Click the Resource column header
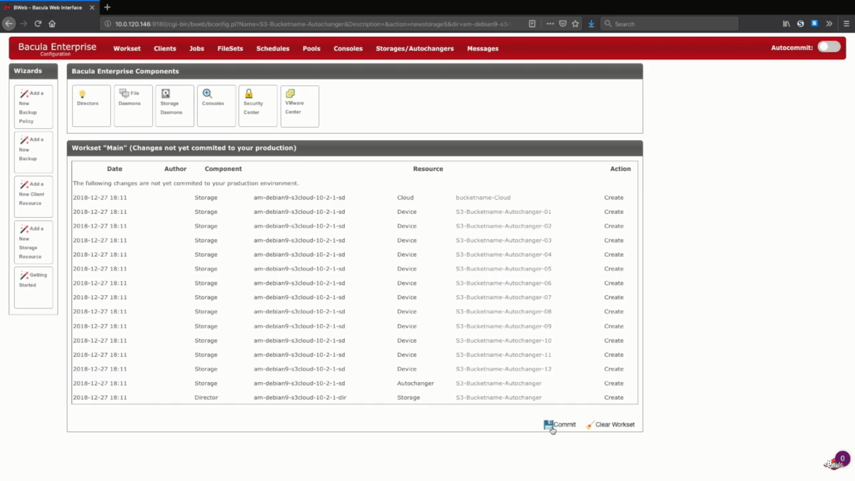 pyautogui.click(x=428, y=169)
